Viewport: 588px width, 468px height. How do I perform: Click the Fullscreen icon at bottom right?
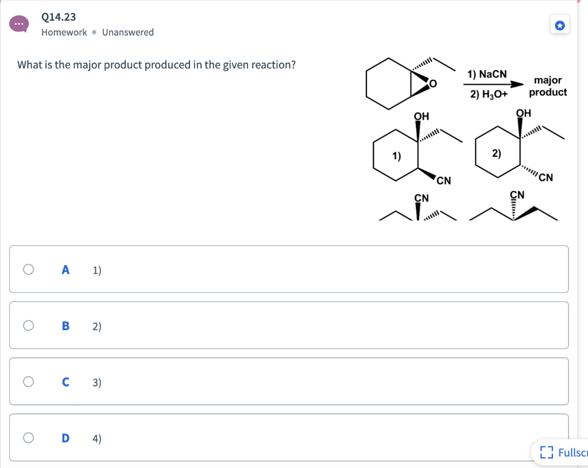coord(547,452)
